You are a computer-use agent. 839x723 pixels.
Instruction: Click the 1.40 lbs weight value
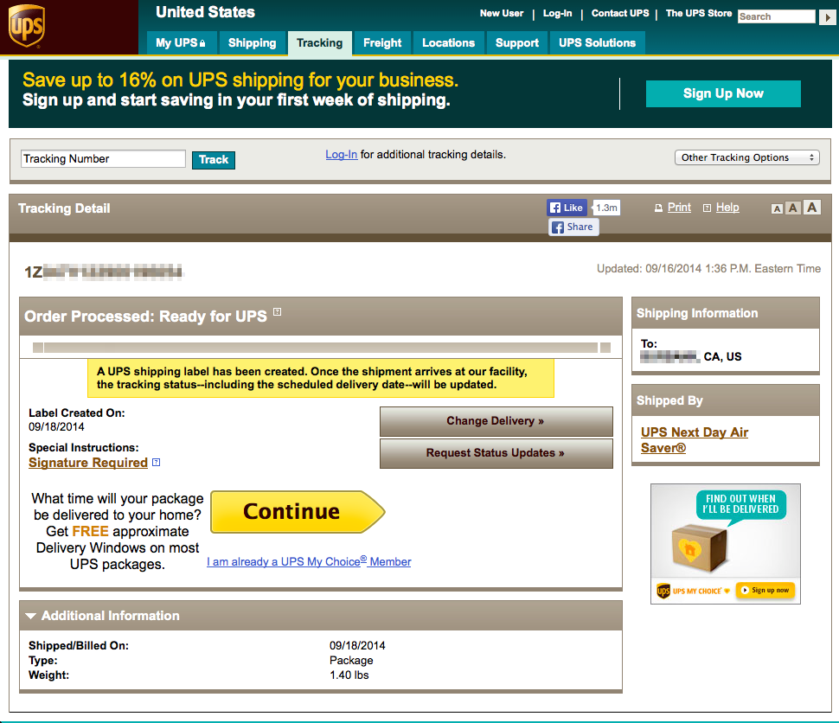point(349,675)
